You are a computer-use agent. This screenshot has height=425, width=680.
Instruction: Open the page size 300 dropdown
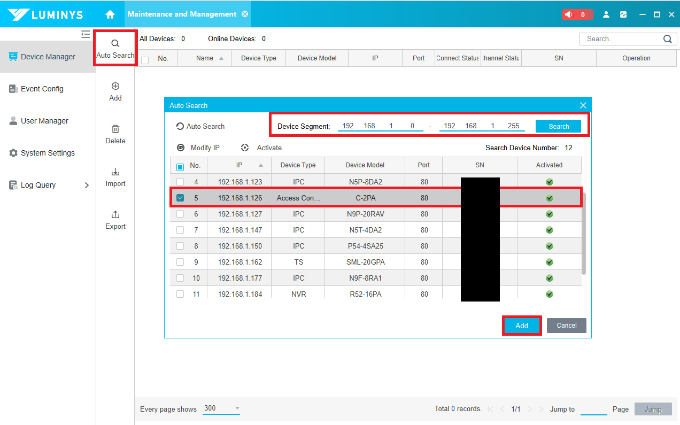[x=237, y=408]
